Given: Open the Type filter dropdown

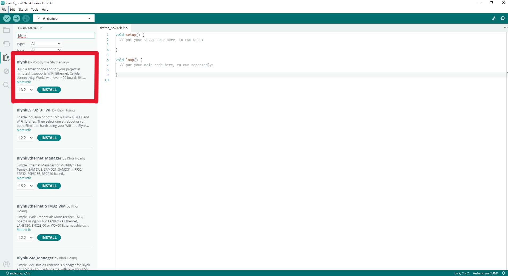Looking at the screenshot, I should pos(46,44).
